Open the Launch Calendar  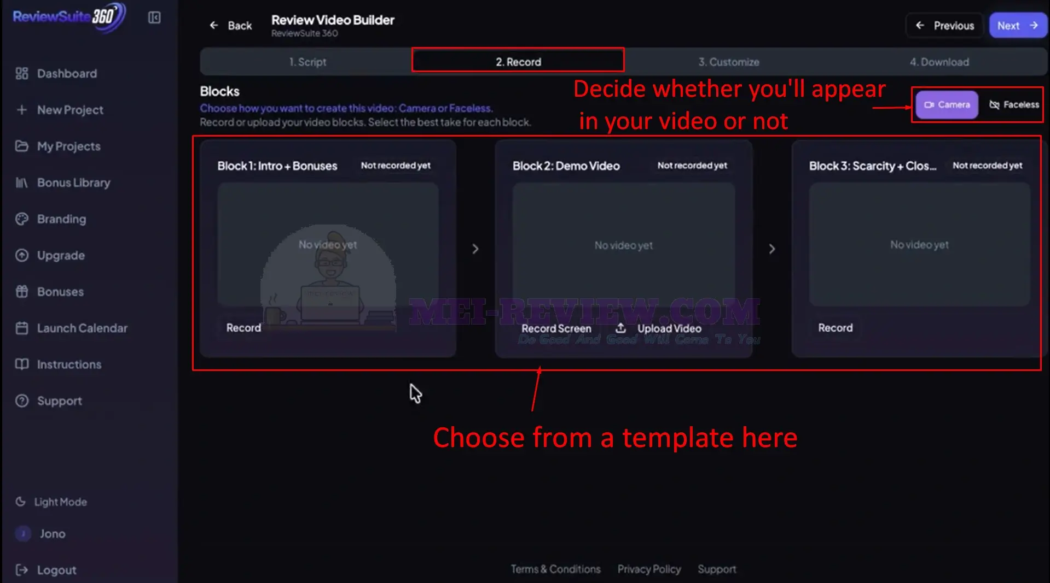pyautogui.click(x=72, y=328)
